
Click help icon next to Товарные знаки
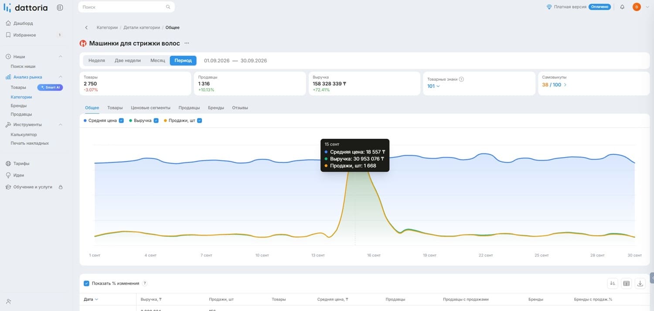461,79
